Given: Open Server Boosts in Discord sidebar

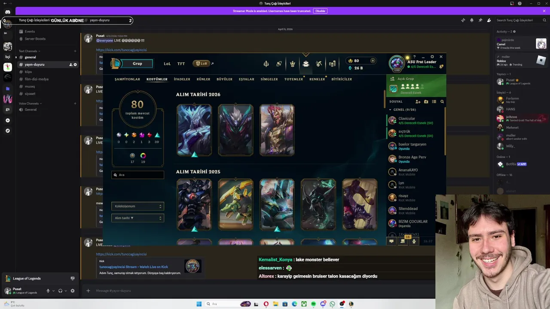Looking at the screenshot, I should tap(35, 39).
